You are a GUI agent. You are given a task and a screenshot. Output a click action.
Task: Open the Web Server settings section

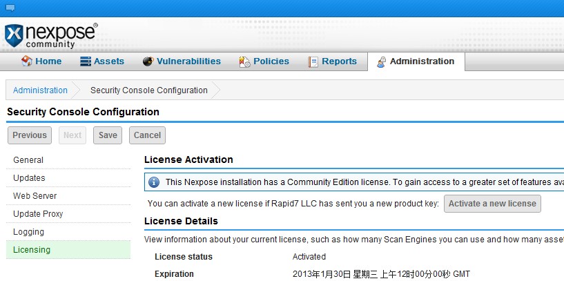(68, 196)
